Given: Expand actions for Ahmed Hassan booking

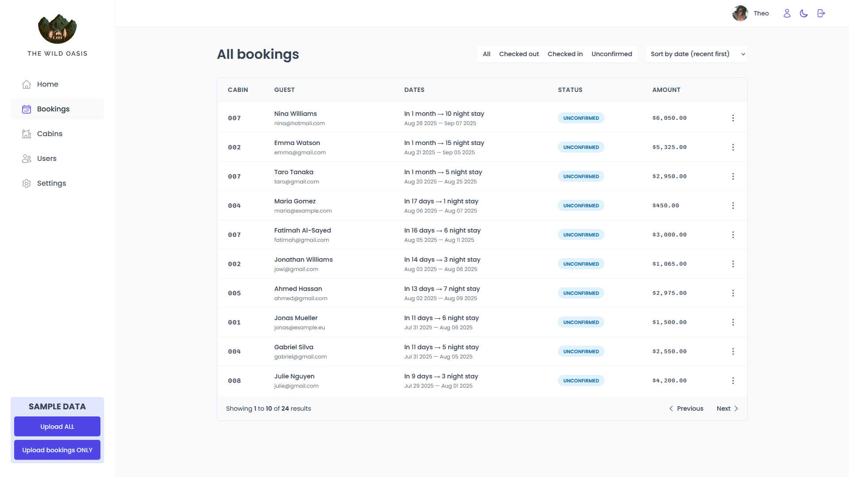Looking at the screenshot, I should click(x=733, y=293).
